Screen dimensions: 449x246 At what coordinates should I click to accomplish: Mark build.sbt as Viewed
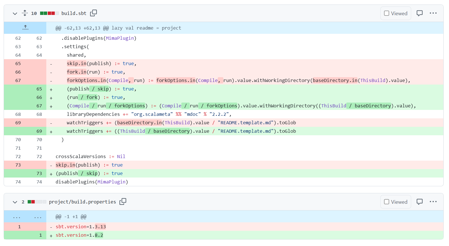pyautogui.click(x=396, y=13)
